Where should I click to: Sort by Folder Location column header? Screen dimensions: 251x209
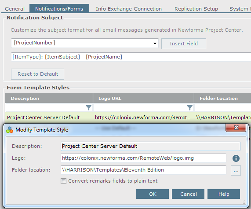point(223,98)
